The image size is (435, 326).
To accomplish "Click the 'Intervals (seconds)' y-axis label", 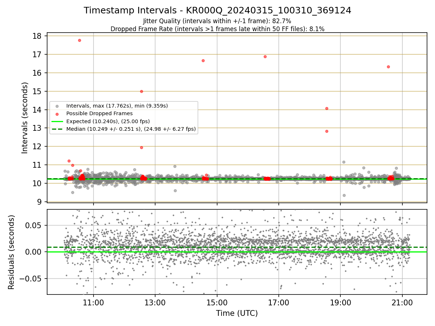I will point(25,118).
